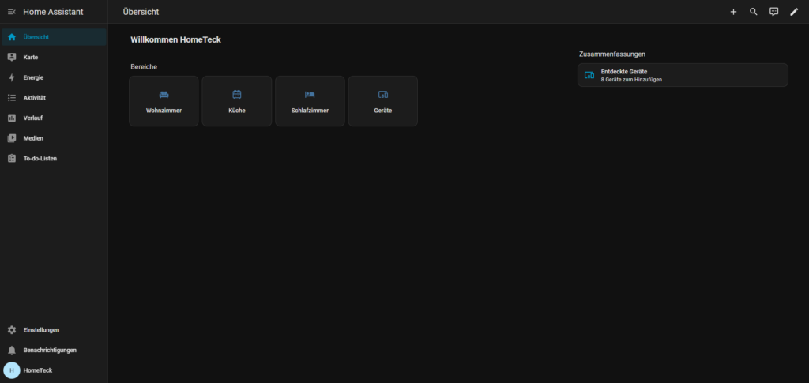Open the Schlafzimmer area card
The width and height of the screenshot is (809, 383).
point(310,101)
